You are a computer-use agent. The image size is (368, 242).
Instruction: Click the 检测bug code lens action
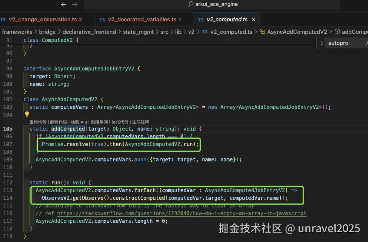point(79,122)
